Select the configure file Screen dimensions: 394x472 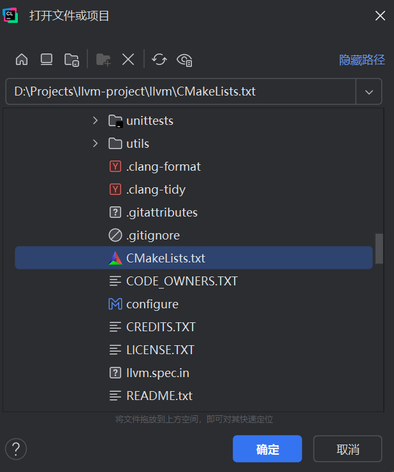[x=194, y=304]
